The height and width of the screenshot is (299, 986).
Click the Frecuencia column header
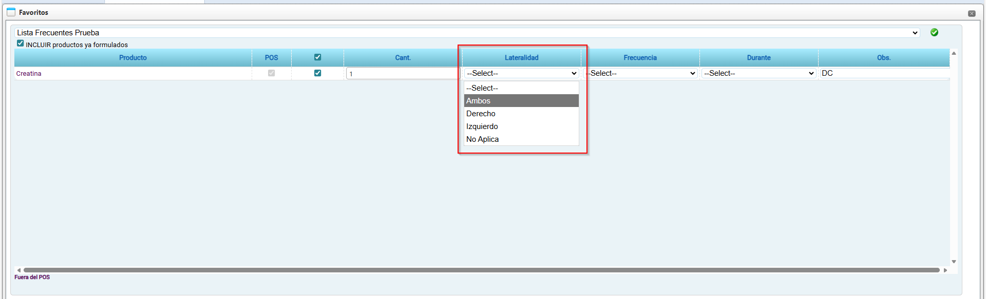tap(640, 58)
